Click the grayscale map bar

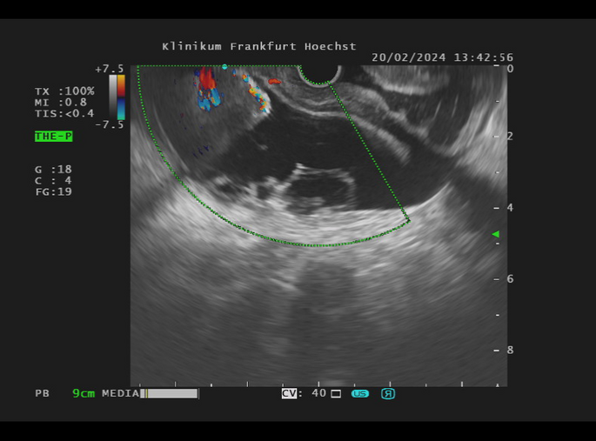click(x=113, y=97)
